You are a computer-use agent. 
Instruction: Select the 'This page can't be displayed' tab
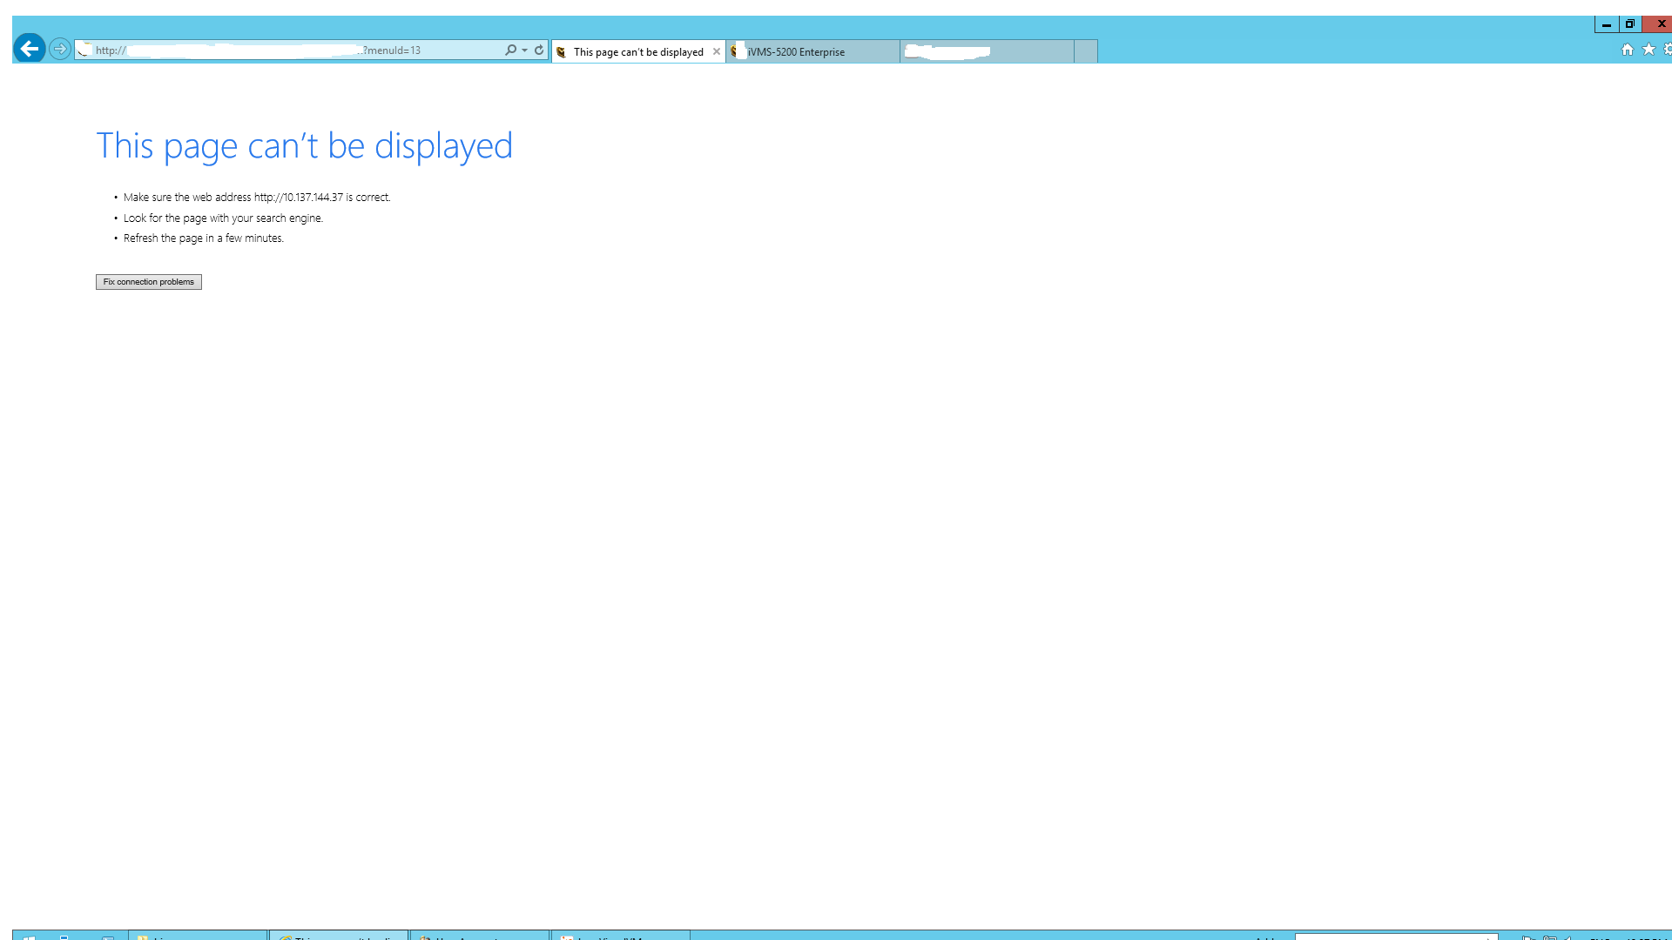coord(637,52)
